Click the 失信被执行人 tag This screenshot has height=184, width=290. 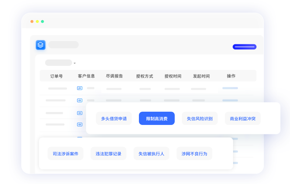[151, 154]
